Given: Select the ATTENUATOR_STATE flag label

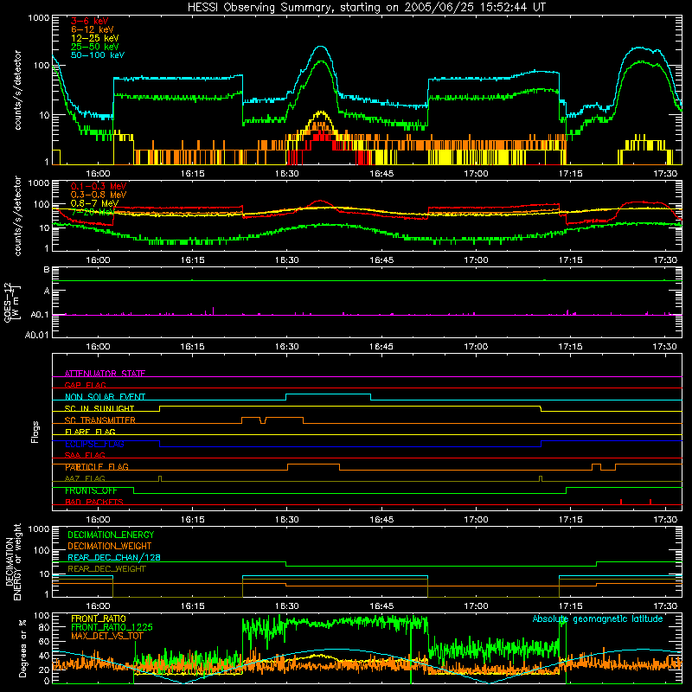Looking at the screenshot, I should click(x=105, y=374).
